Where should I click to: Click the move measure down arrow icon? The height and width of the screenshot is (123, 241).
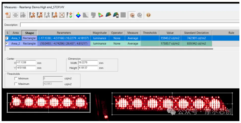[x=54, y=15]
